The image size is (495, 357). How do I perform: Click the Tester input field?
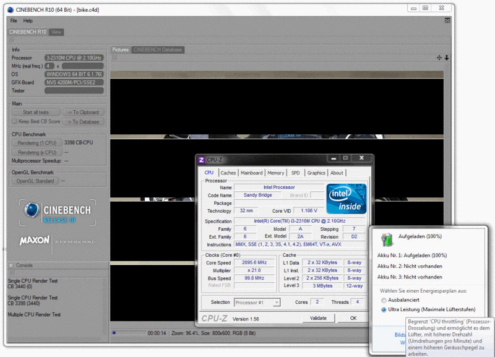(74, 90)
